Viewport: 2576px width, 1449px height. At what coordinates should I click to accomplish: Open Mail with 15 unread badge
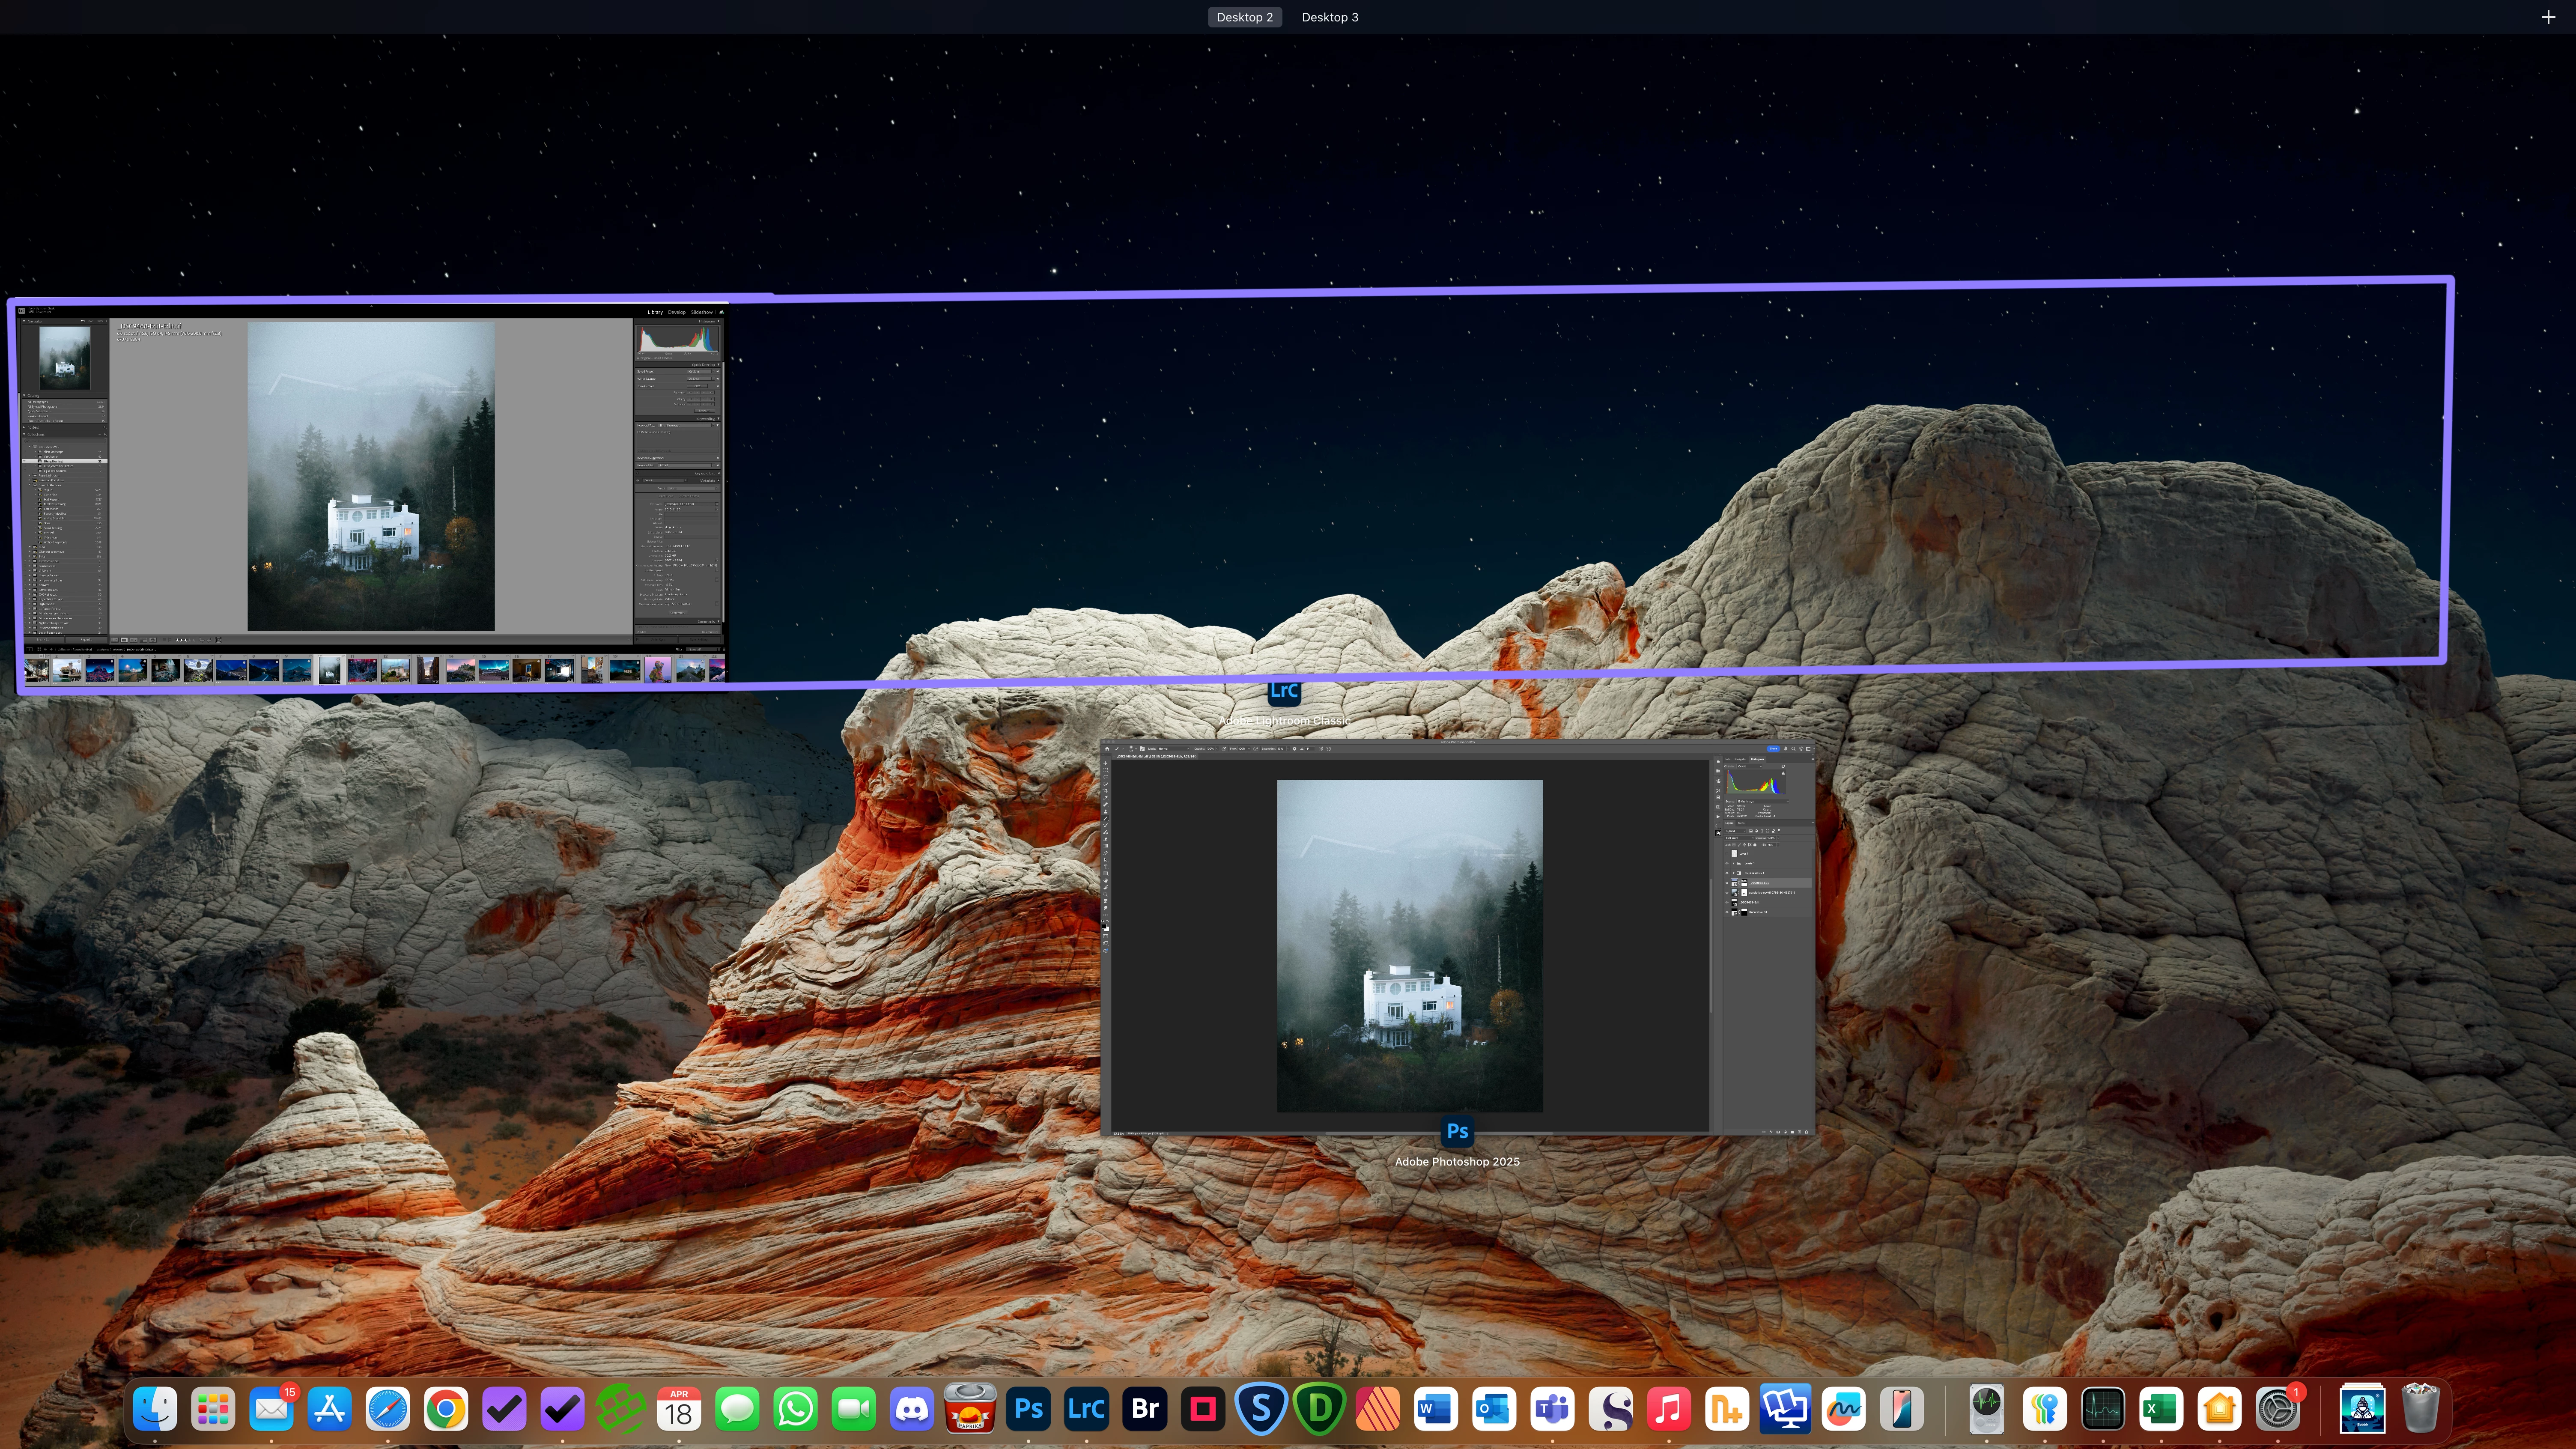(x=271, y=1409)
